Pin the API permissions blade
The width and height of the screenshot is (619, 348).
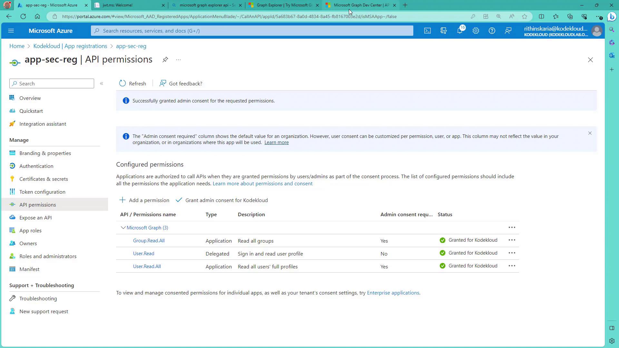tap(165, 60)
